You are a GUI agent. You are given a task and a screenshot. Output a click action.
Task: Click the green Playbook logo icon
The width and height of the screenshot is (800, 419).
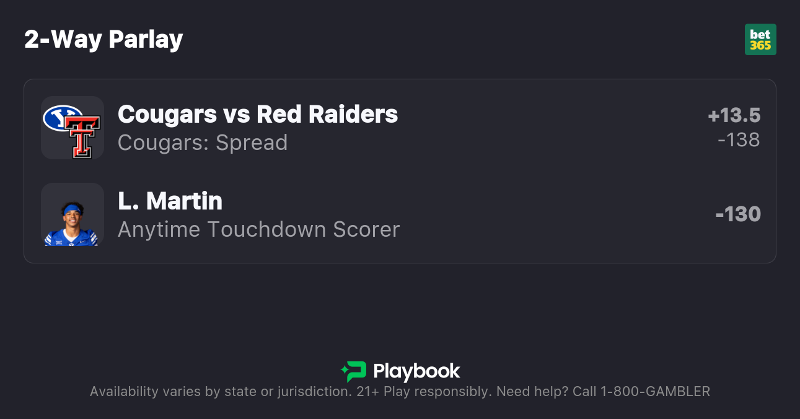coord(354,371)
